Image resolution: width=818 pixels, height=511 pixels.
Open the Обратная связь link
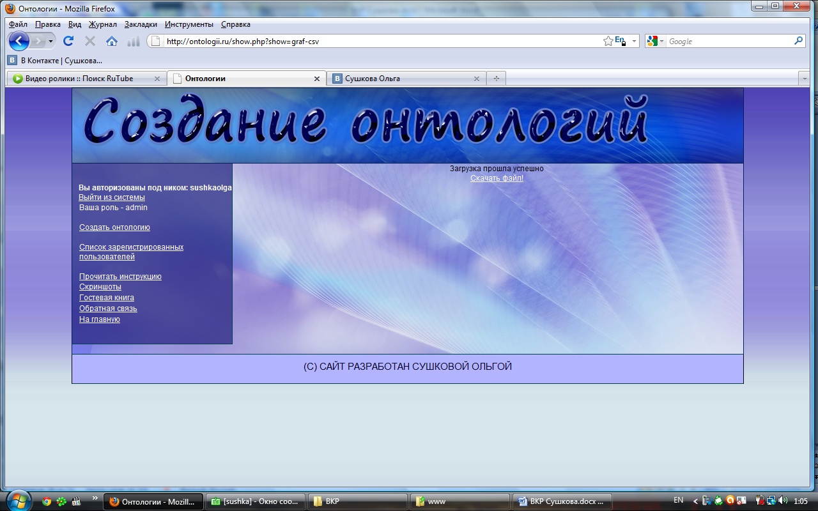click(x=108, y=309)
